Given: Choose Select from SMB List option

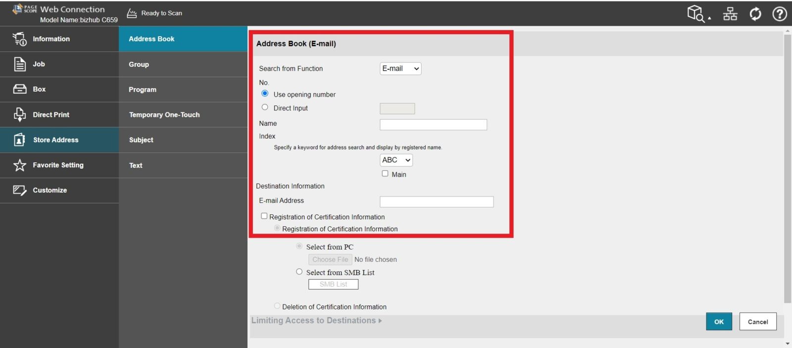Looking at the screenshot, I should tap(299, 272).
